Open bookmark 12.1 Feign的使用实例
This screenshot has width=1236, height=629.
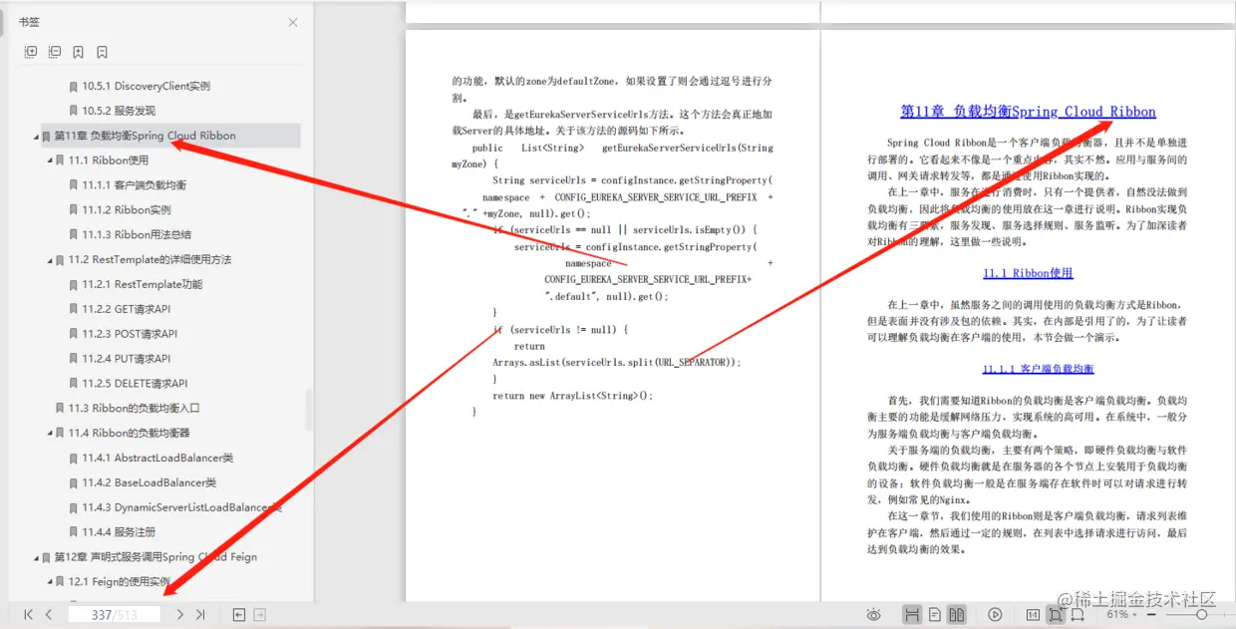[119, 581]
